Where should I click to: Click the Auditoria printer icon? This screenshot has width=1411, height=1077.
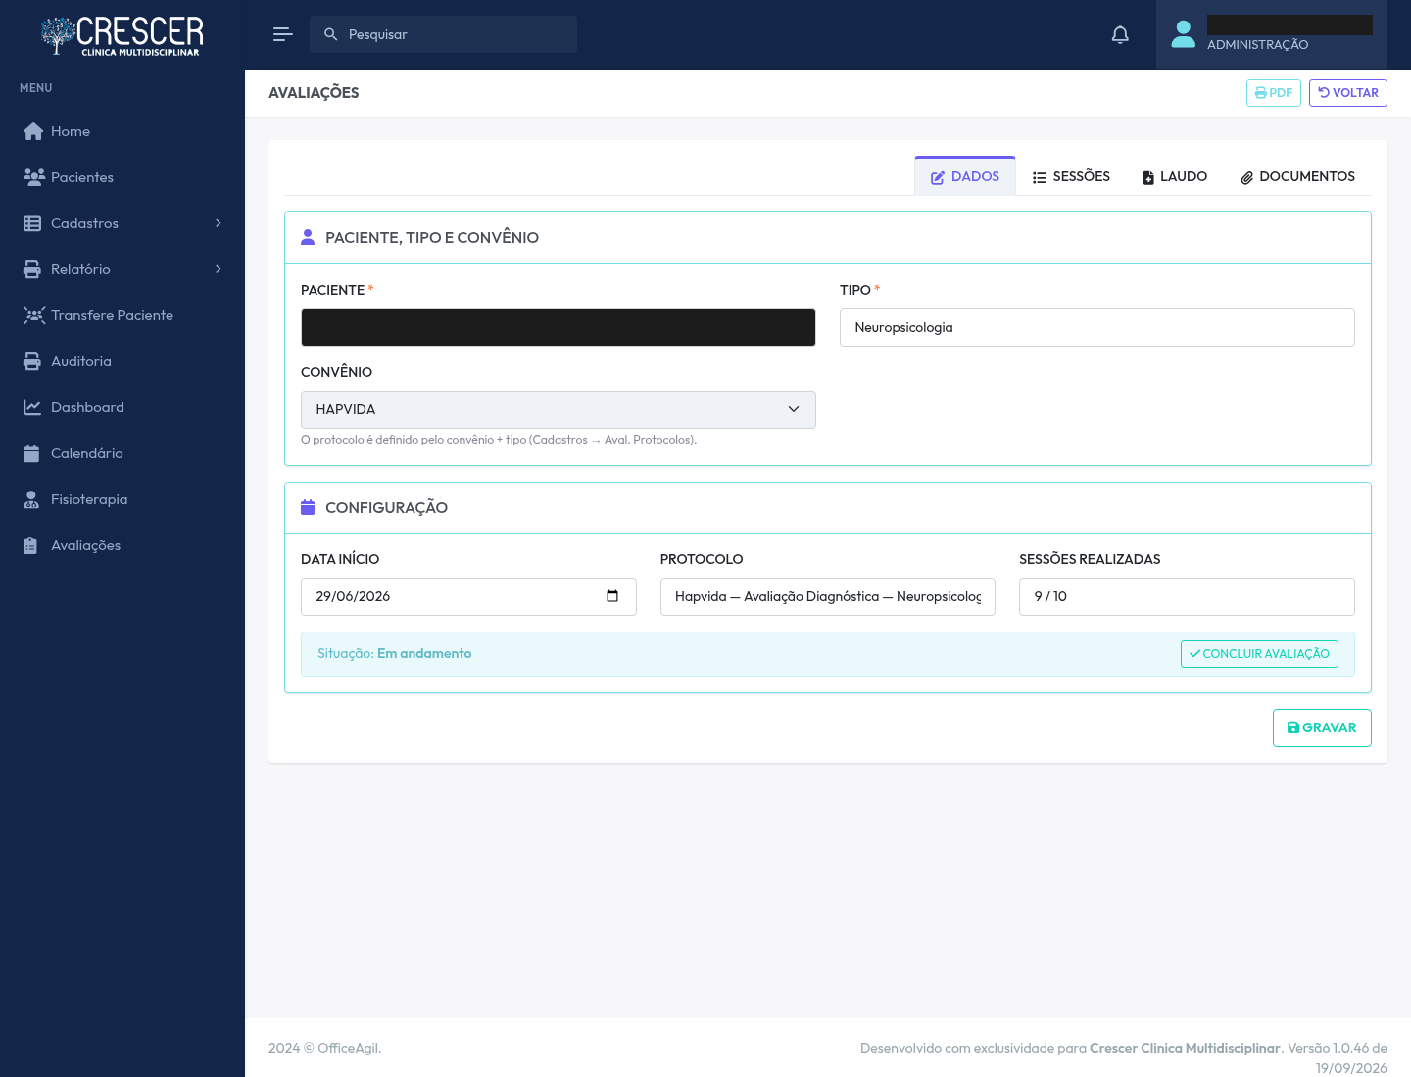point(32,361)
